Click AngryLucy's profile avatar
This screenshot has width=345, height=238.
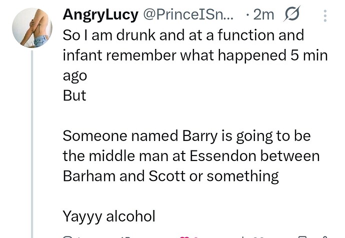[32, 27]
